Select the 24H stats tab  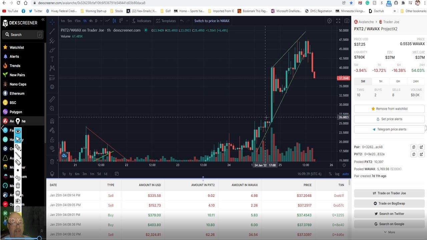[x=416, y=81]
